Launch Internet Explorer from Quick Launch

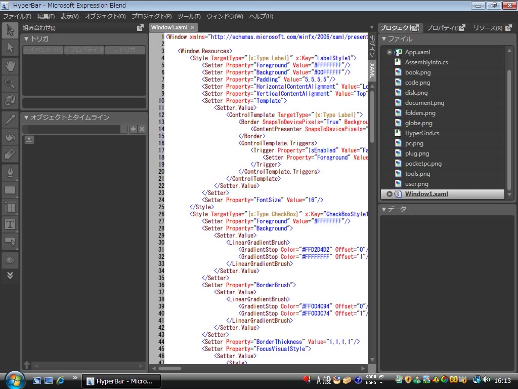coord(61,381)
